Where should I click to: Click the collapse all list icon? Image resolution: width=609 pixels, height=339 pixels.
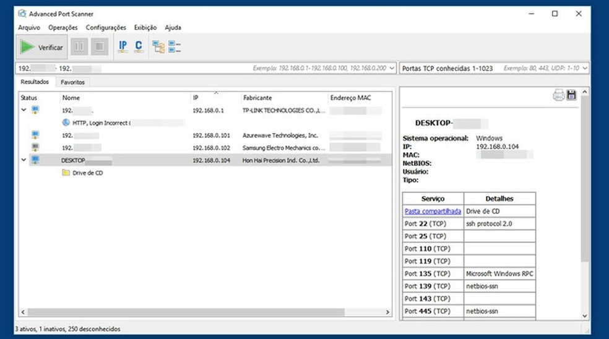point(175,47)
